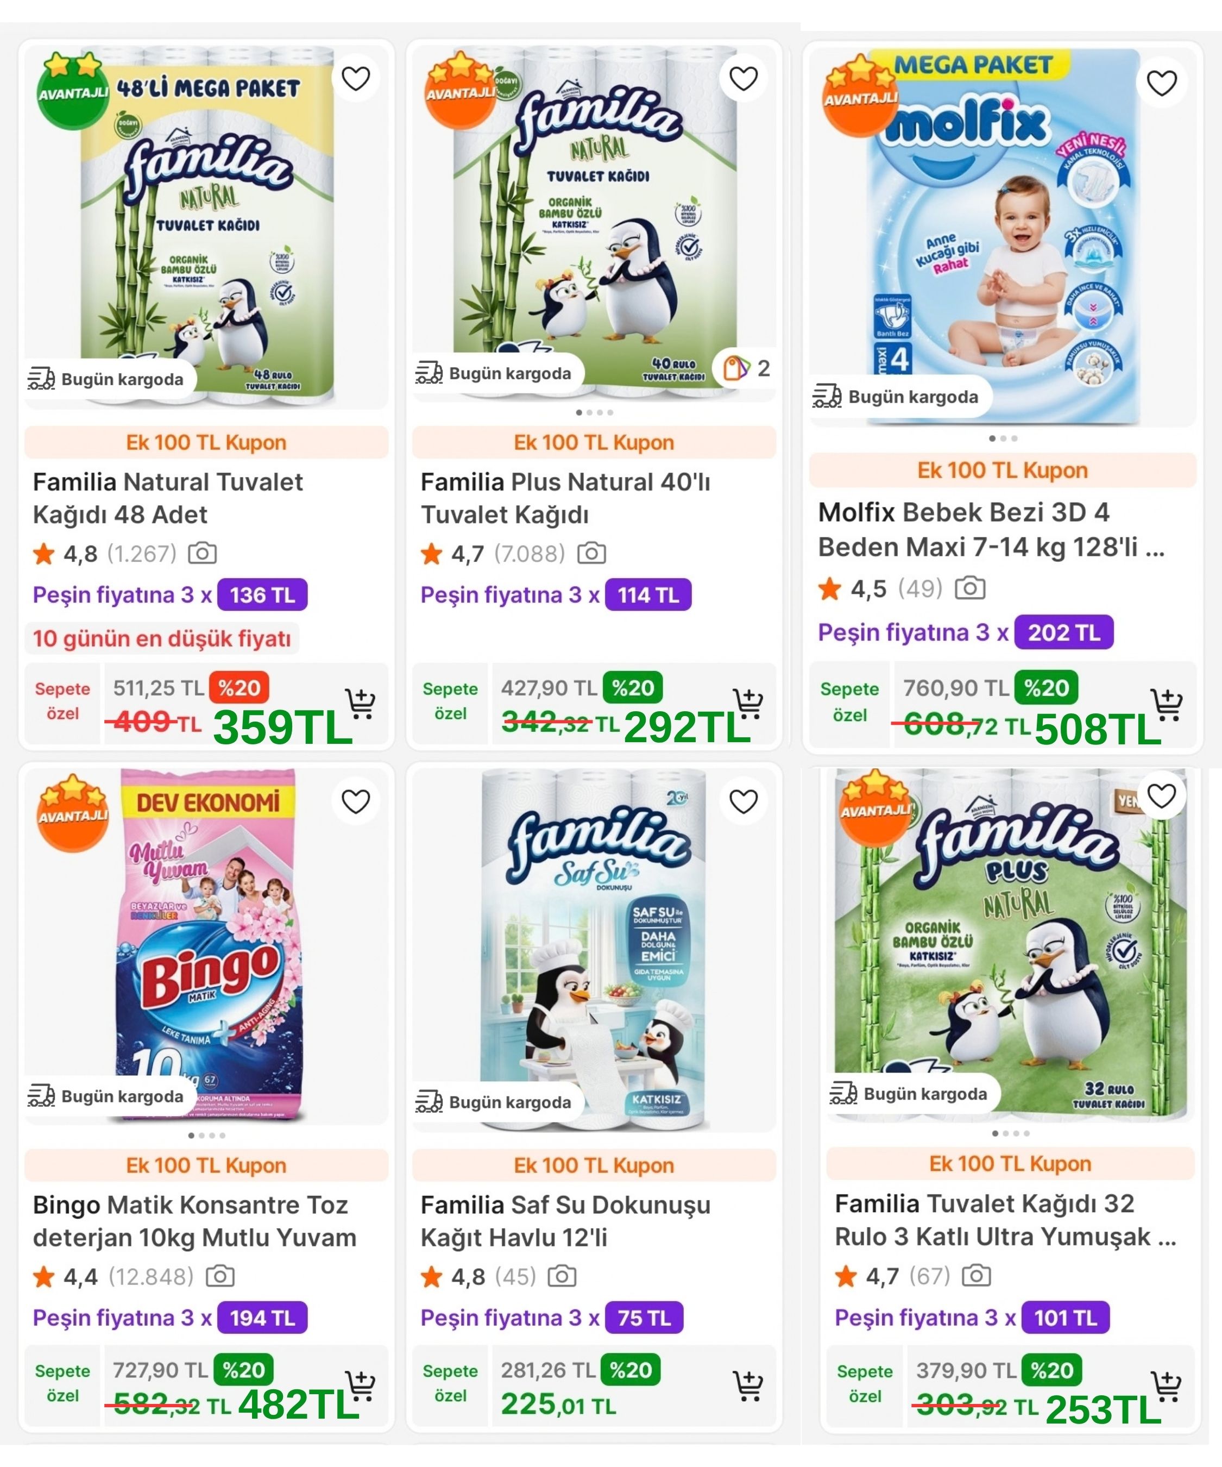Tap Ek 100 TL Kupon on Familia Saf Su
The image size is (1222, 1467).
(594, 1165)
